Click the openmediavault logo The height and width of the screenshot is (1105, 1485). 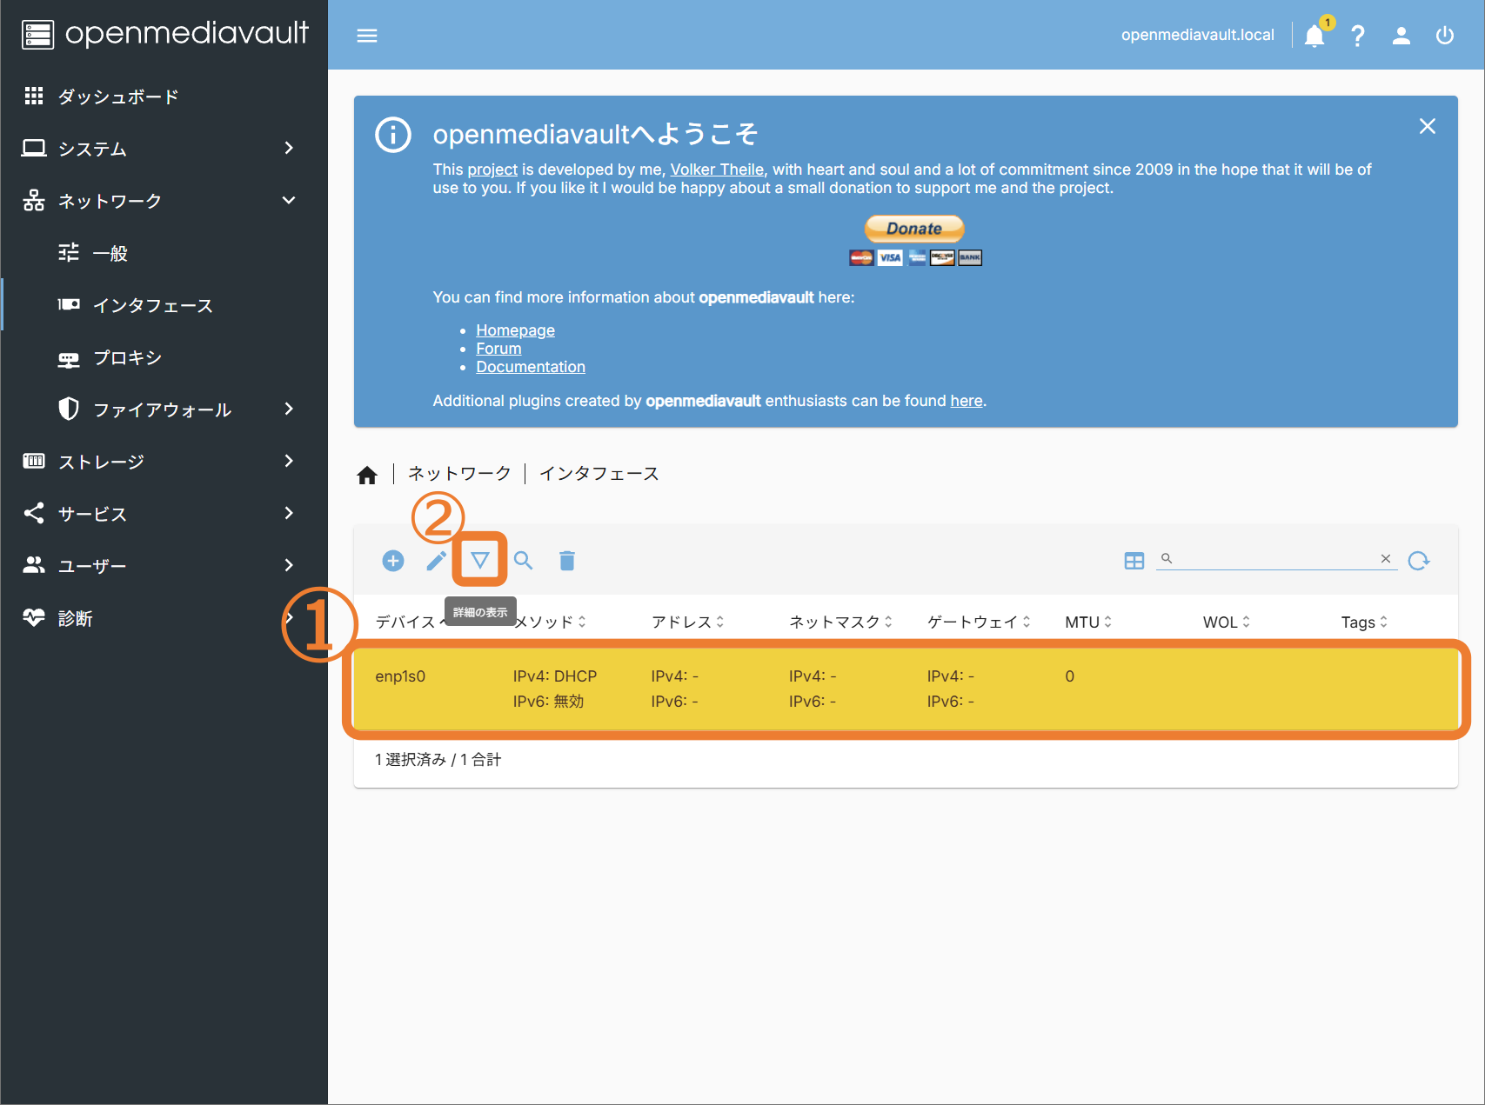[164, 34]
